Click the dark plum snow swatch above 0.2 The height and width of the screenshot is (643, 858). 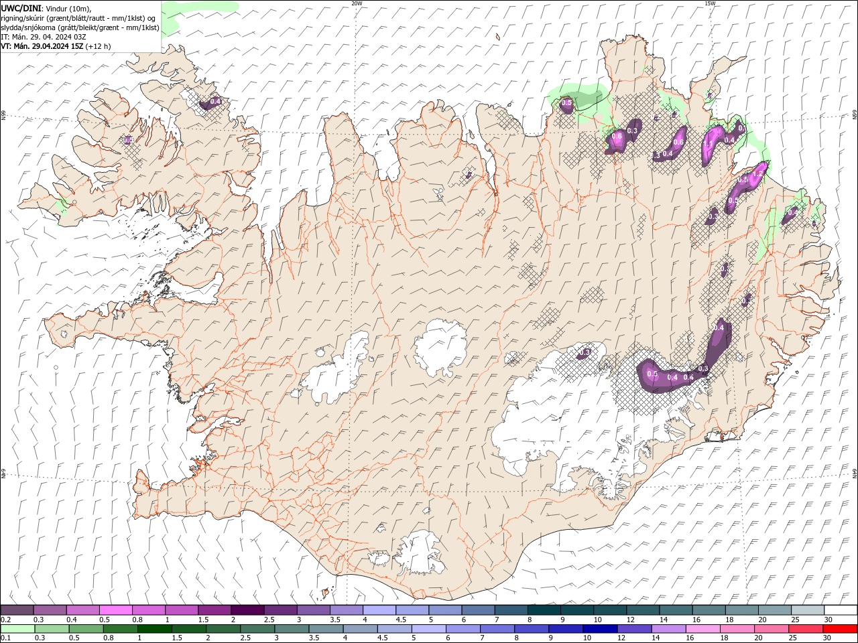pos(17,610)
